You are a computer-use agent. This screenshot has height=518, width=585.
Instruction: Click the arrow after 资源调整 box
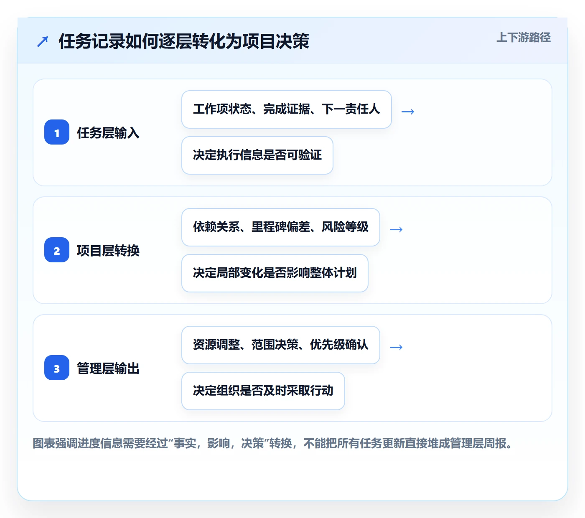[396, 347]
